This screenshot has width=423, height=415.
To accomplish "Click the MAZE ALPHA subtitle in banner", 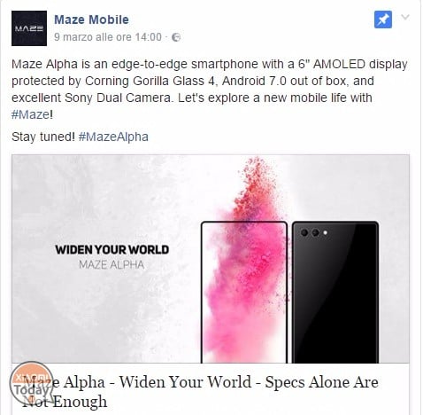I will coord(112,264).
